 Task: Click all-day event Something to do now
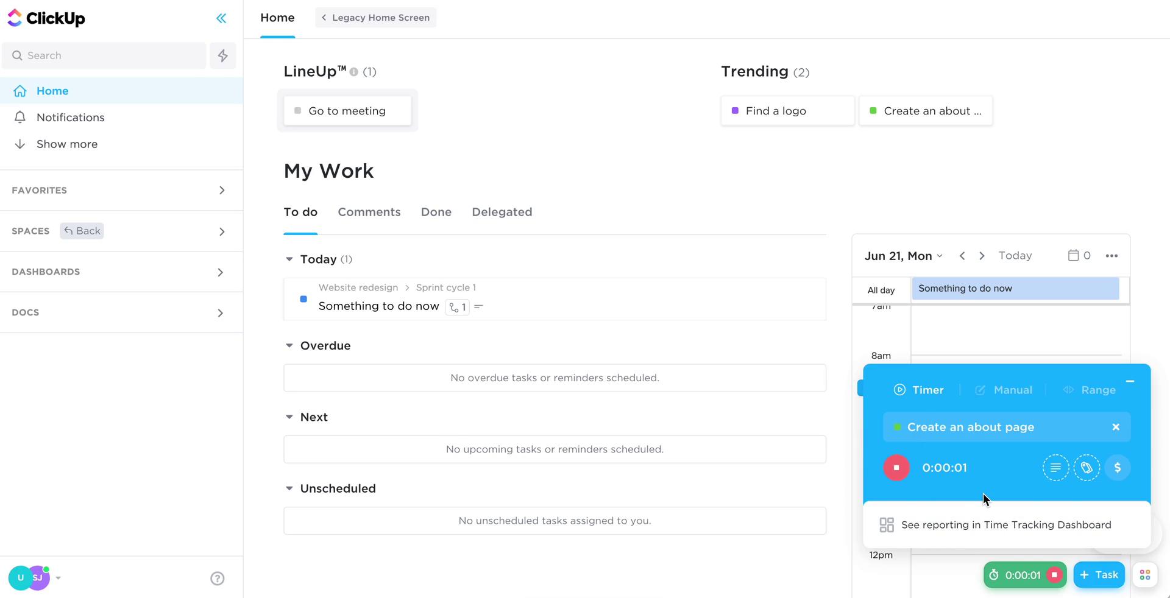[x=1015, y=289]
